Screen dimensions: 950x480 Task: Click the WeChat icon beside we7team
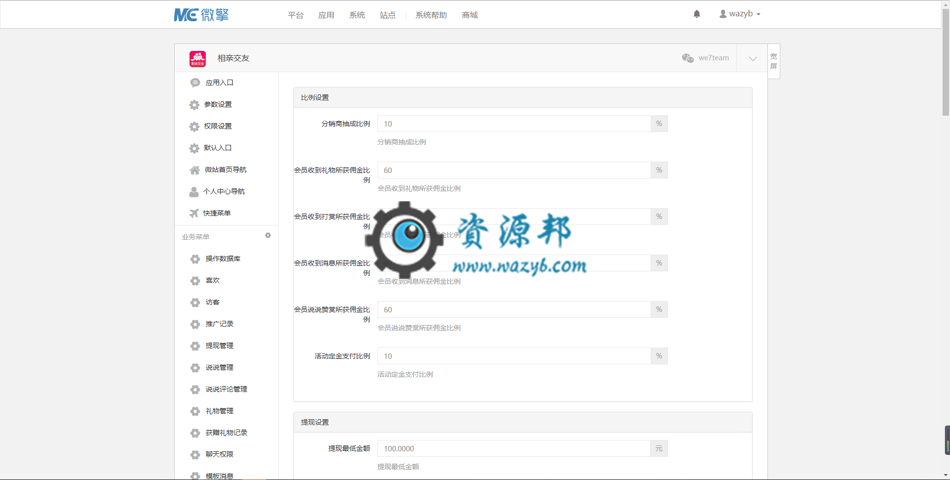(x=688, y=58)
